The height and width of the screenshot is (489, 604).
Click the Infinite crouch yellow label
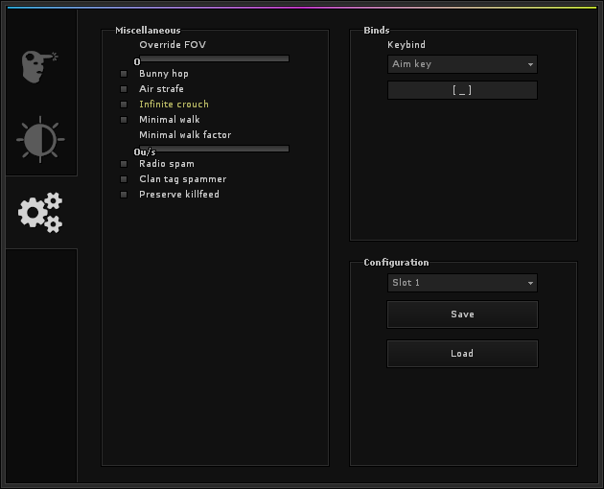(x=174, y=105)
